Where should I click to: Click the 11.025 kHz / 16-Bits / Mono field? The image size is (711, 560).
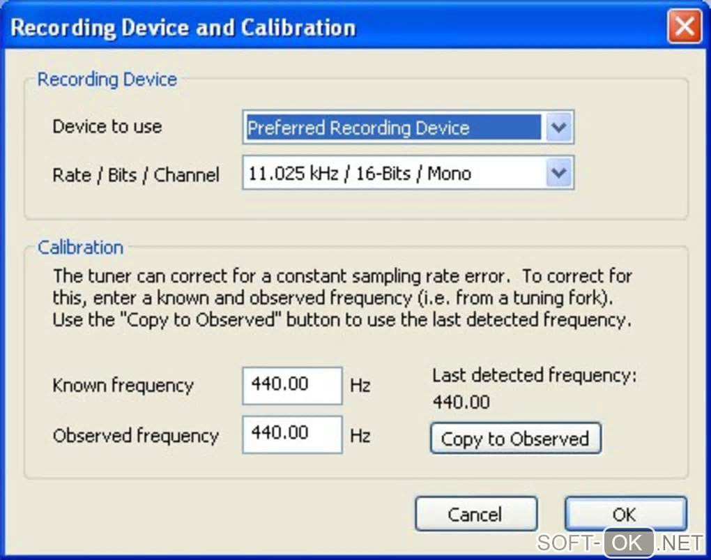click(408, 173)
